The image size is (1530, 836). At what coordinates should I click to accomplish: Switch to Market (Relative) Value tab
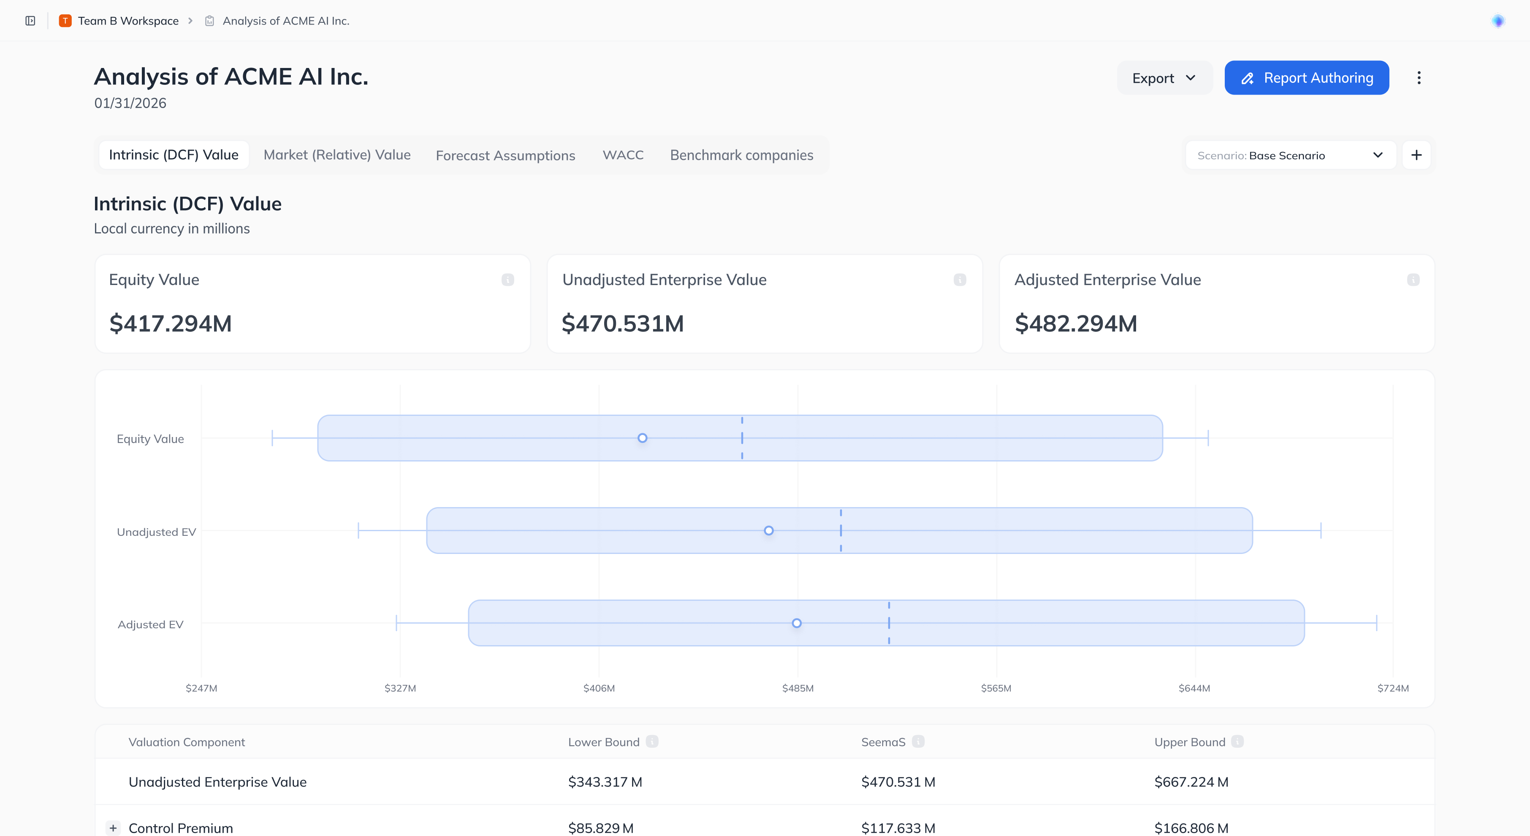pyautogui.click(x=337, y=155)
